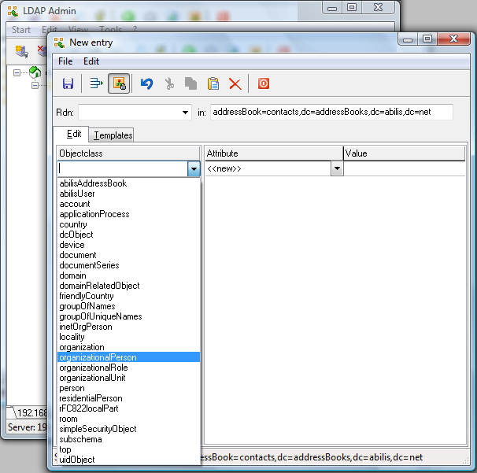
Task: Select the Edit tab
Action: 74,135
